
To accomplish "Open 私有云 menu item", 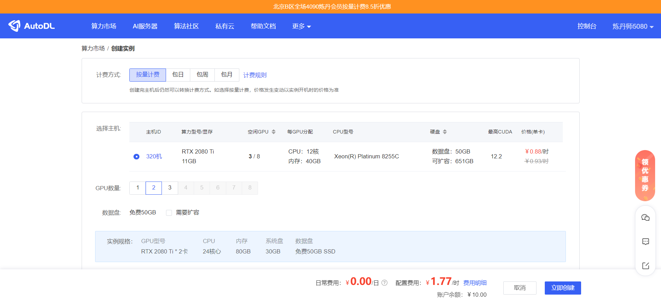I will [225, 26].
